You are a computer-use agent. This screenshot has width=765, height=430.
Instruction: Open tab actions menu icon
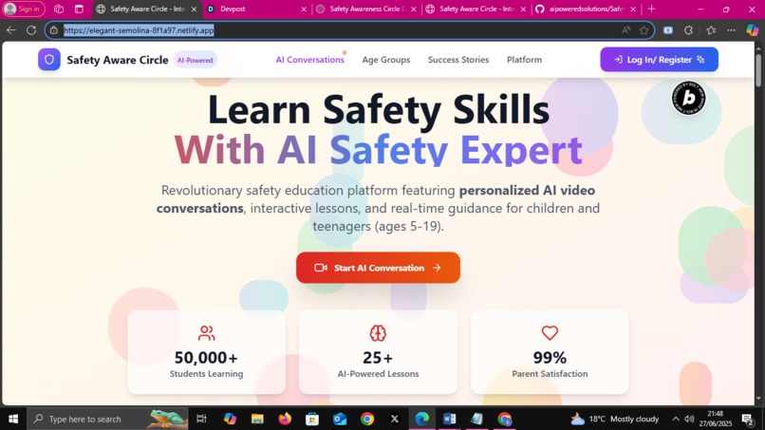pyautogui.click(x=79, y=9)
